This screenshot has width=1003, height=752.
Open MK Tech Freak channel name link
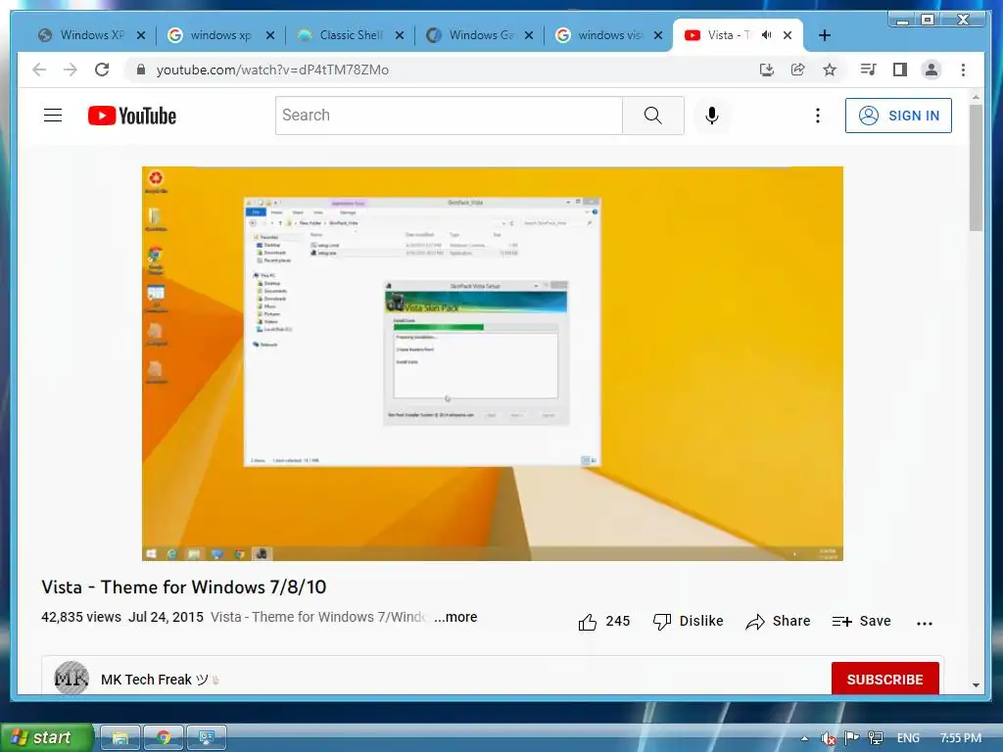[x=147, y=680]
